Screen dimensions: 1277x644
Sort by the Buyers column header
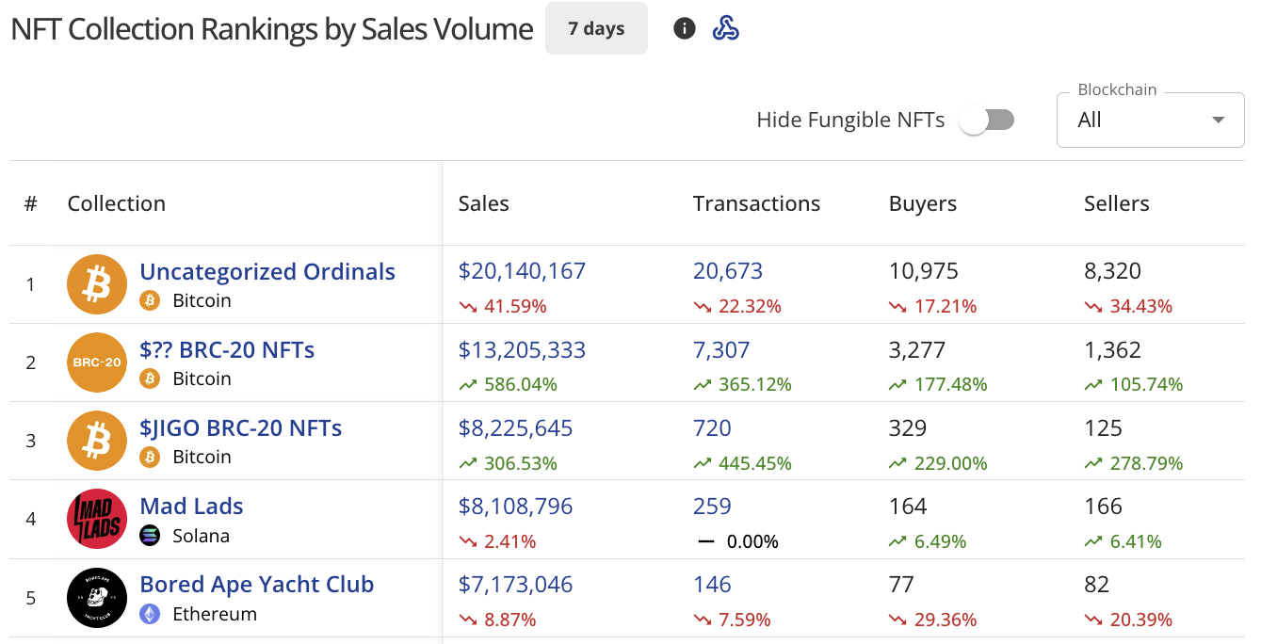tap(923, 203)
